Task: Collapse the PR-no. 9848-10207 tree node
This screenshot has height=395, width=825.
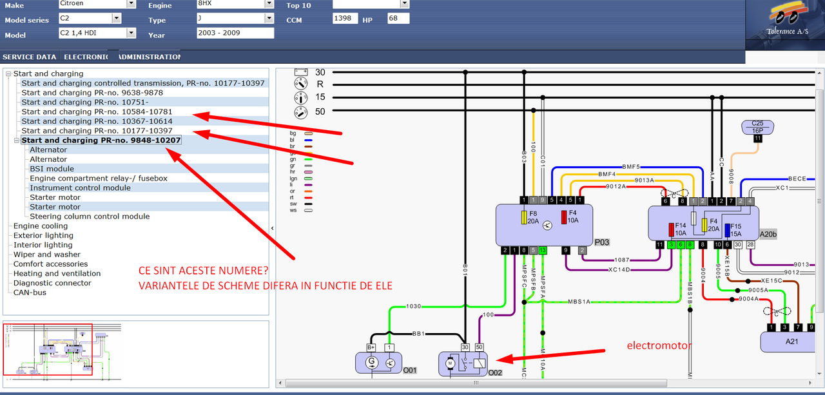Action: coord(17,140)
